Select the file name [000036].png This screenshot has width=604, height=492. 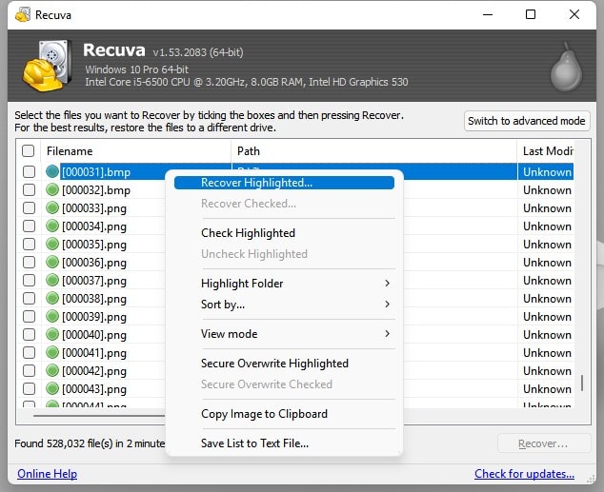pyautogui.click(x=94, y=263)
